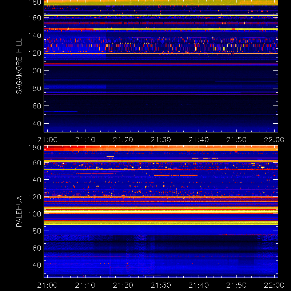Click 160 tick label on Palehua axis
Image resolution: width=291 pixels, height=291 pixels.
pos(35,163)
